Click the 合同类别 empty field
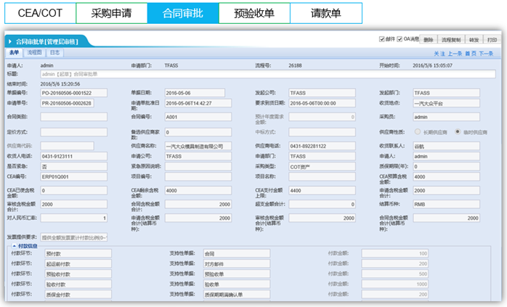The height and width of the screenshot is (307, 507). point(73,117)
